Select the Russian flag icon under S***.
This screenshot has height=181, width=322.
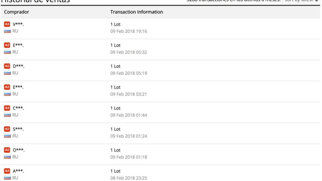pyautogui.click(x=7, y=136)
